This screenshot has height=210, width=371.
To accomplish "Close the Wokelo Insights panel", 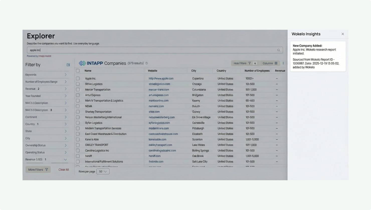I will tap(343, 34).
